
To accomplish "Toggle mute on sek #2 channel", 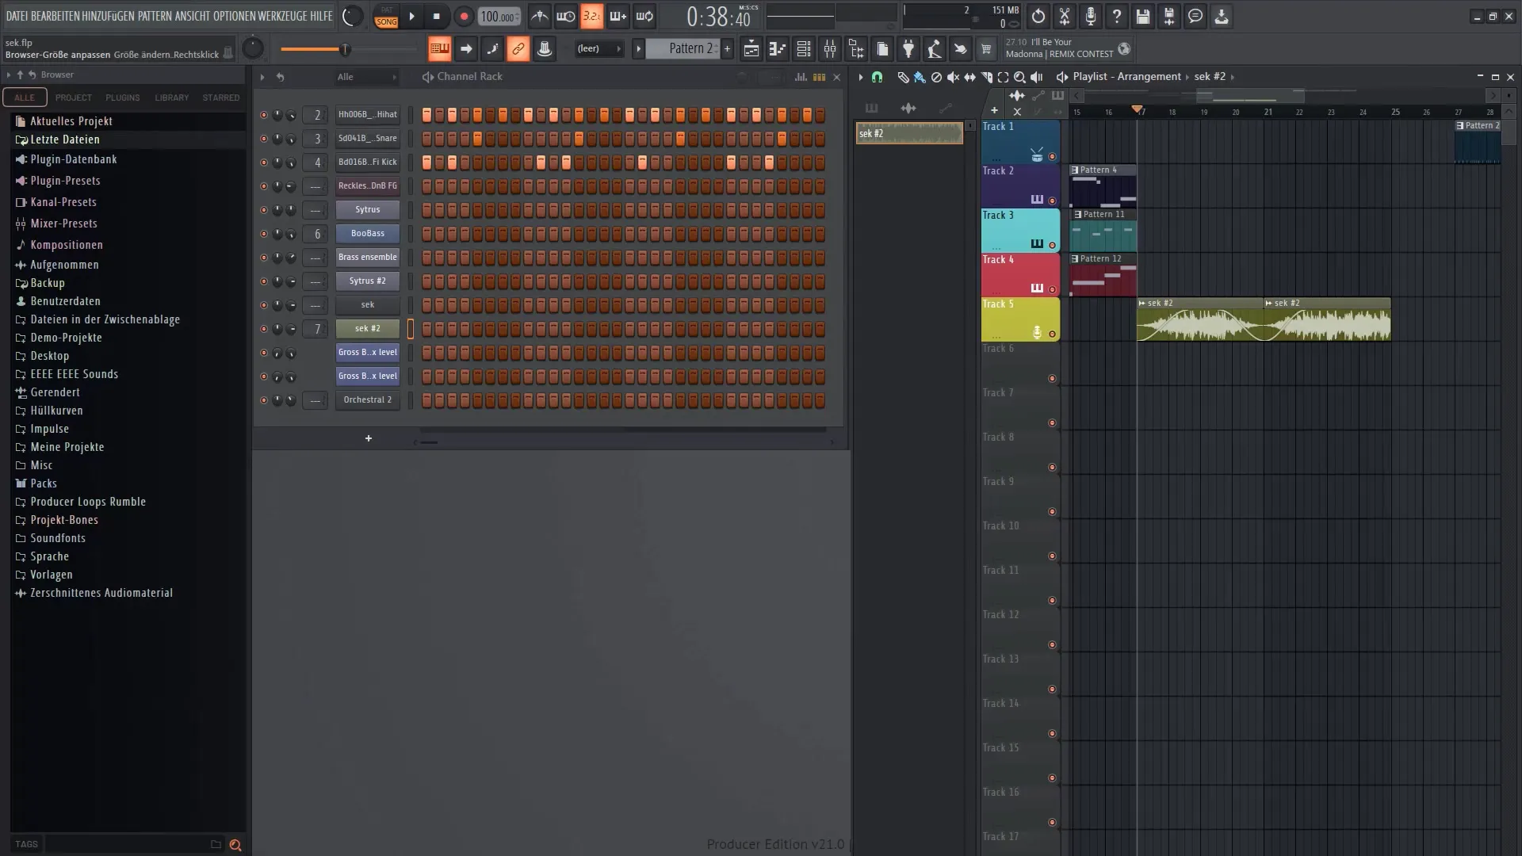I will 263,328.
